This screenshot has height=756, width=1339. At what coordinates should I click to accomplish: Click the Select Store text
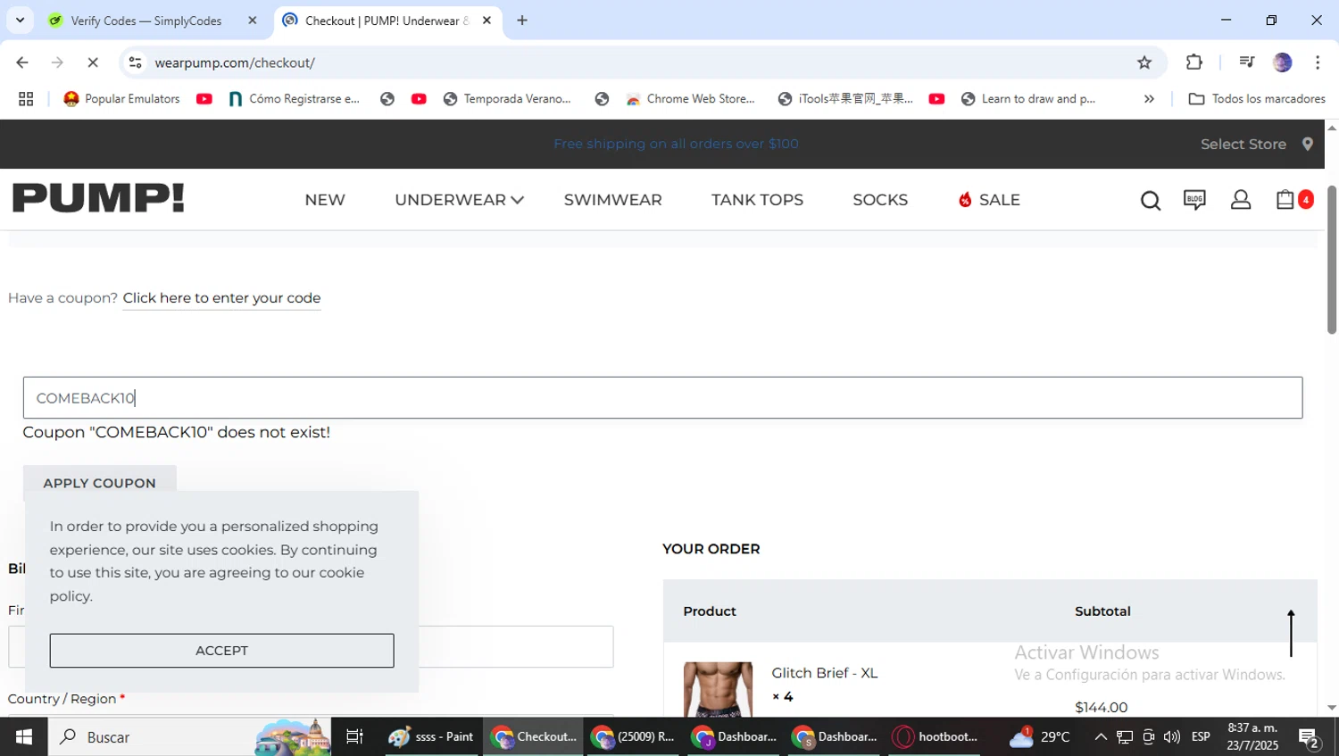[x=1243, y=144]
